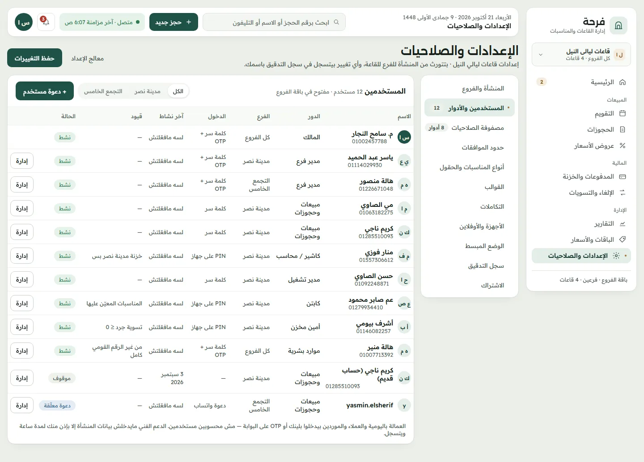Click the sync status متصل chip
This screenshot has height=462, width=644.
click(102, 22)
